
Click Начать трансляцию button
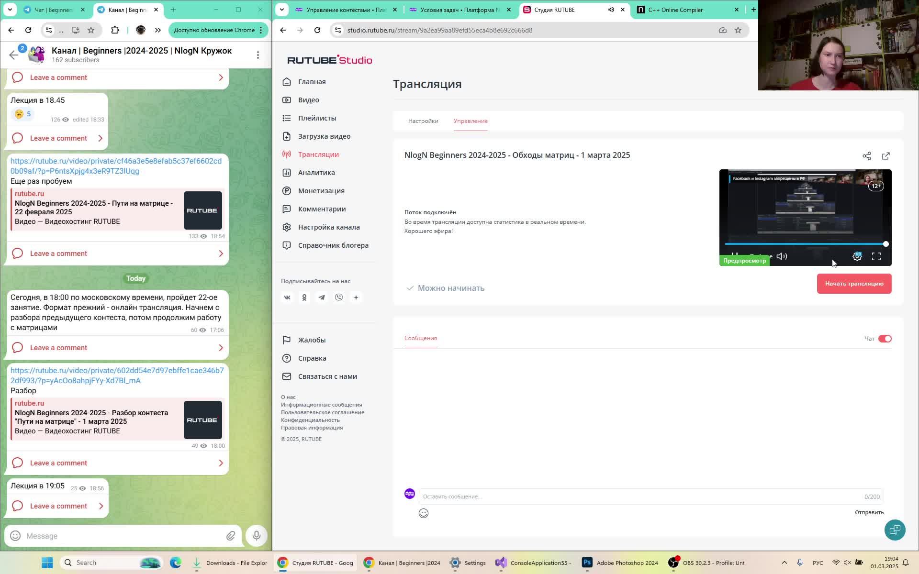pyautogui.click(x=854, y=284)
